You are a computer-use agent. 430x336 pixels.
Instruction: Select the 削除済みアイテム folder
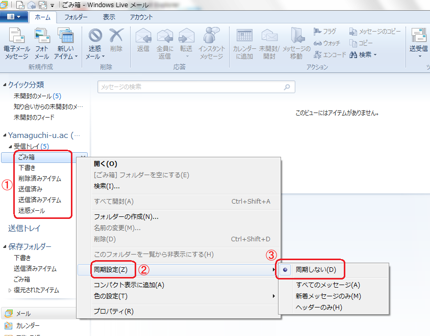(x=40, y=178)
